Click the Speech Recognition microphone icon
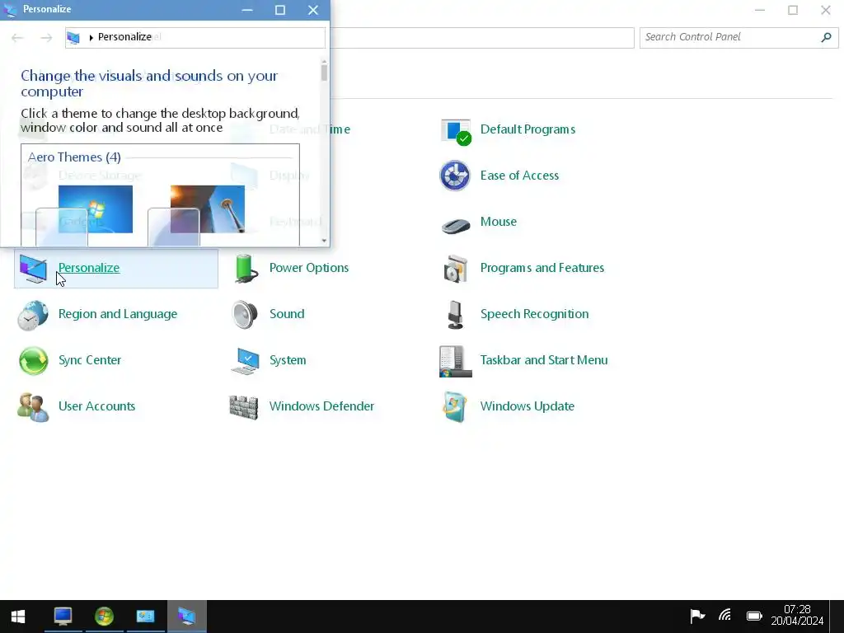844x633 pixels. tap(455, 315)
